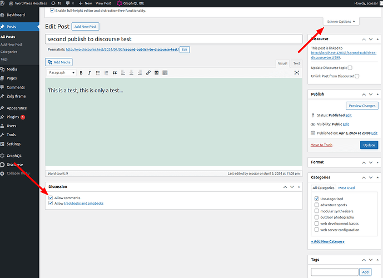Click into post title field
The image size is (383, 278).
click(x=173, y=39)
